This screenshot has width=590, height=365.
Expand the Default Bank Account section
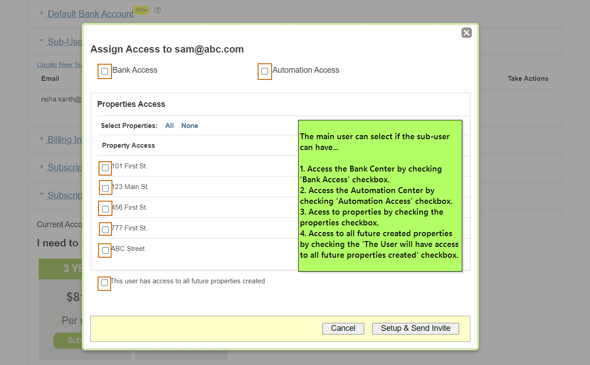[x=90, y=14]
